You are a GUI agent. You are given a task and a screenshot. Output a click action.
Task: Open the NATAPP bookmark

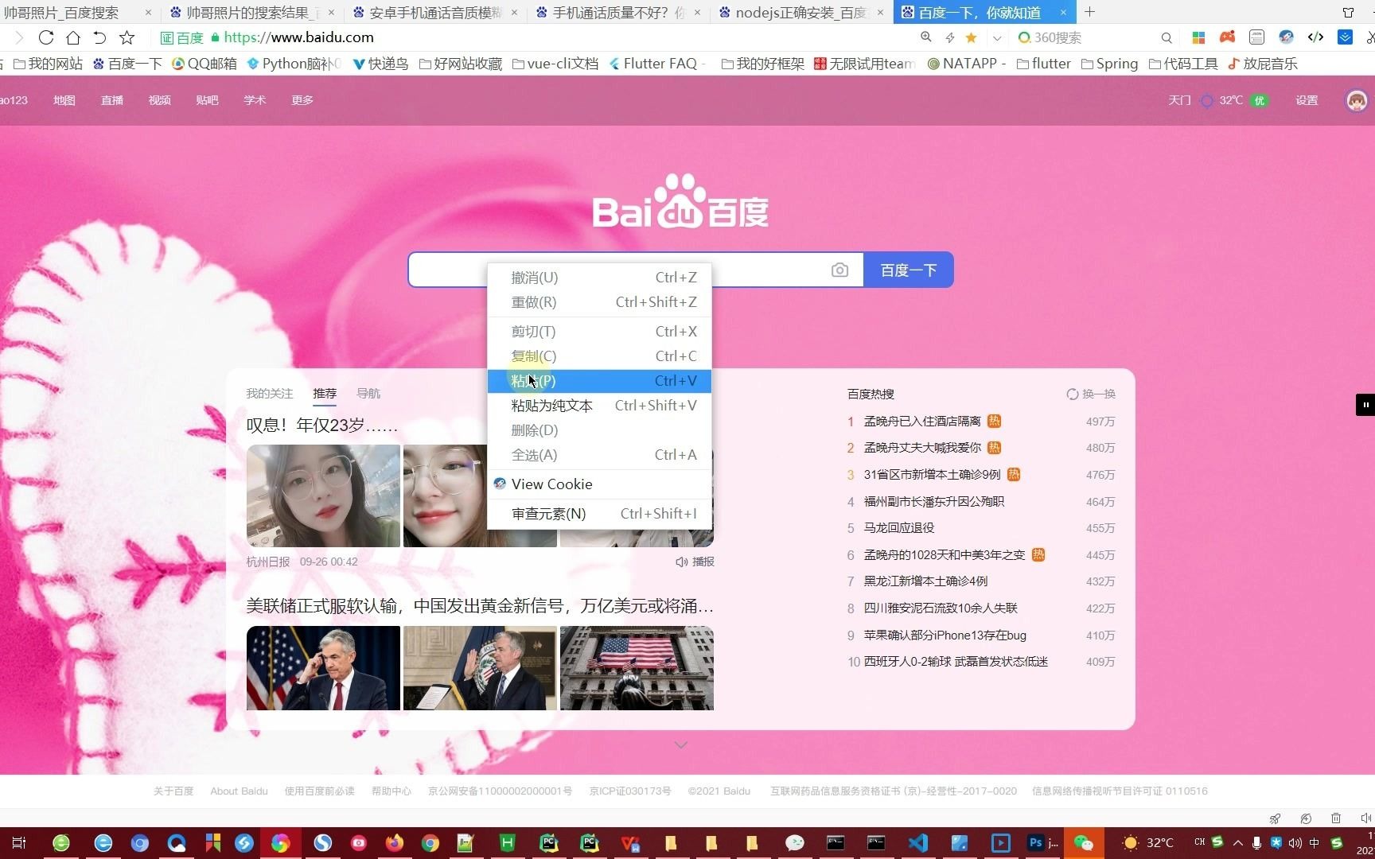tap(966, 64)
